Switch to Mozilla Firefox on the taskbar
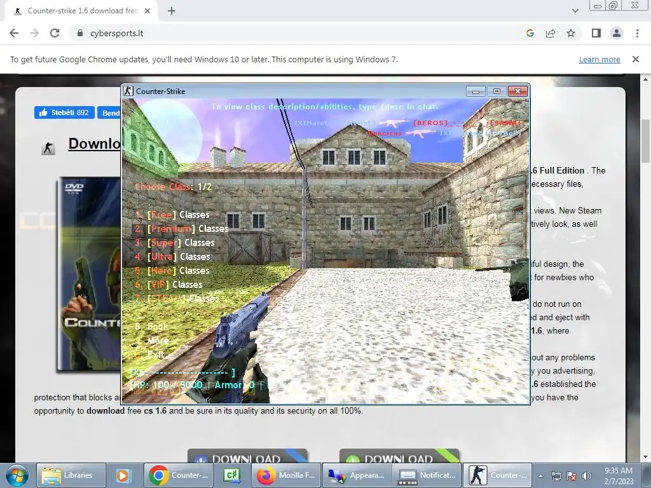 pos(287,475)
